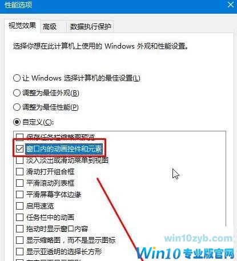Select the 视觉效果 tab
Screen dimensions: 237x261
tap(22, 26)
